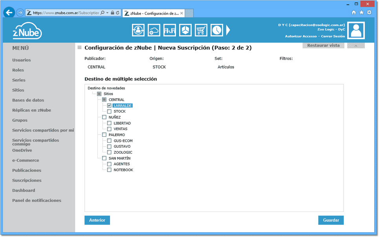Open the clock toolbar icon

pos(217,30)
